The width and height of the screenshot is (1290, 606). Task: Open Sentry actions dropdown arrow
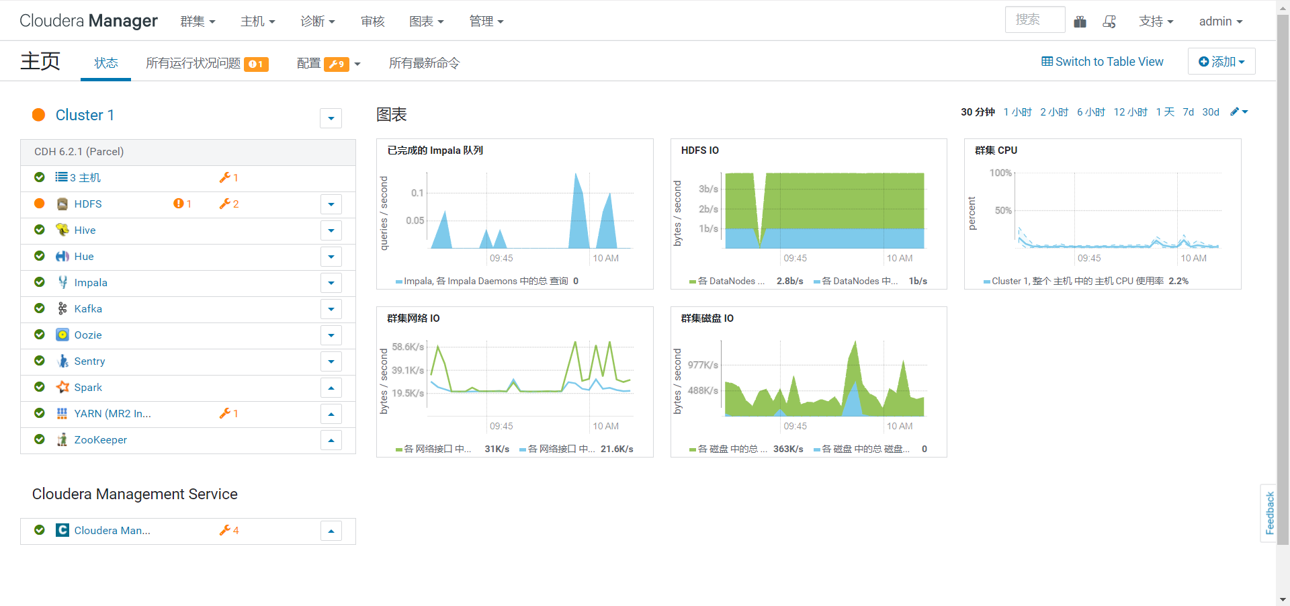(331, 361)
